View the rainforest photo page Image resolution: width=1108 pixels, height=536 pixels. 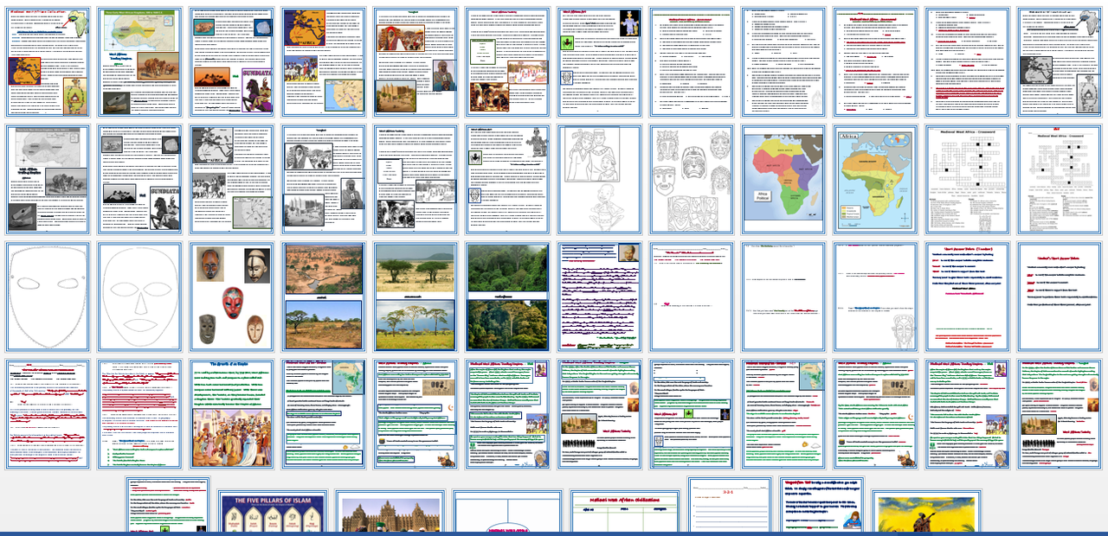pyautogui.click(x=506, y=298)
